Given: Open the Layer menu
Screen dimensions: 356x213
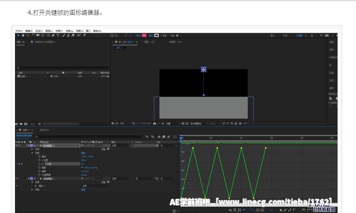Looking at the screenshot, I should (x=49, y=31).
